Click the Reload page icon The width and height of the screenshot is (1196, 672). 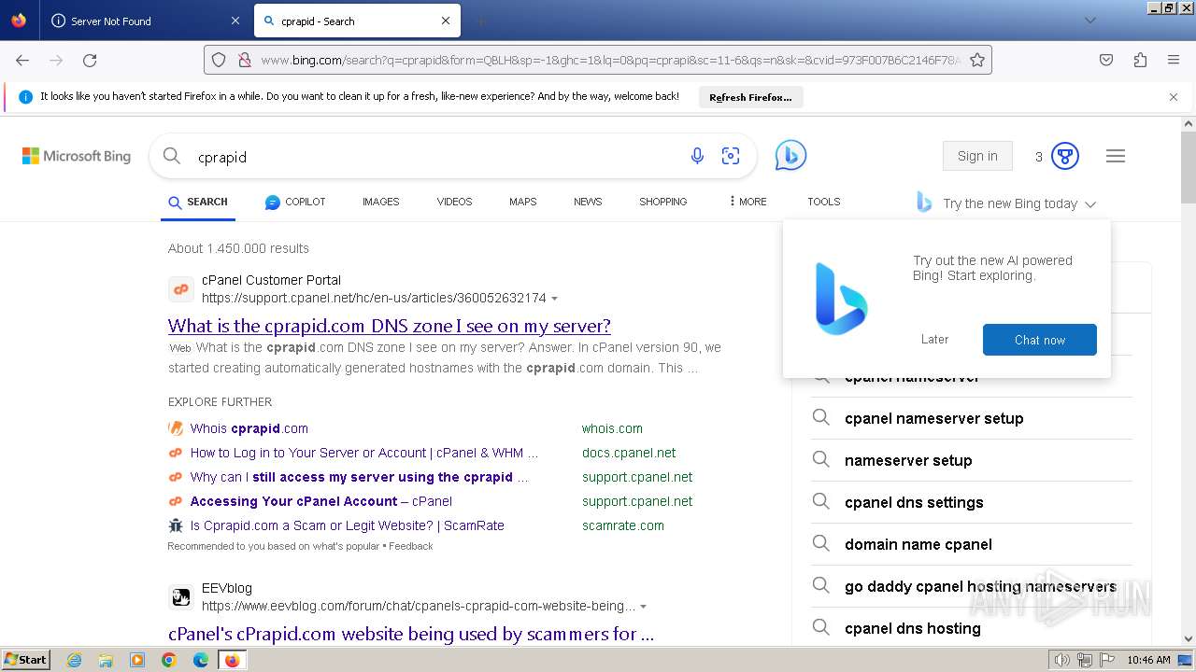coord(90,60)
